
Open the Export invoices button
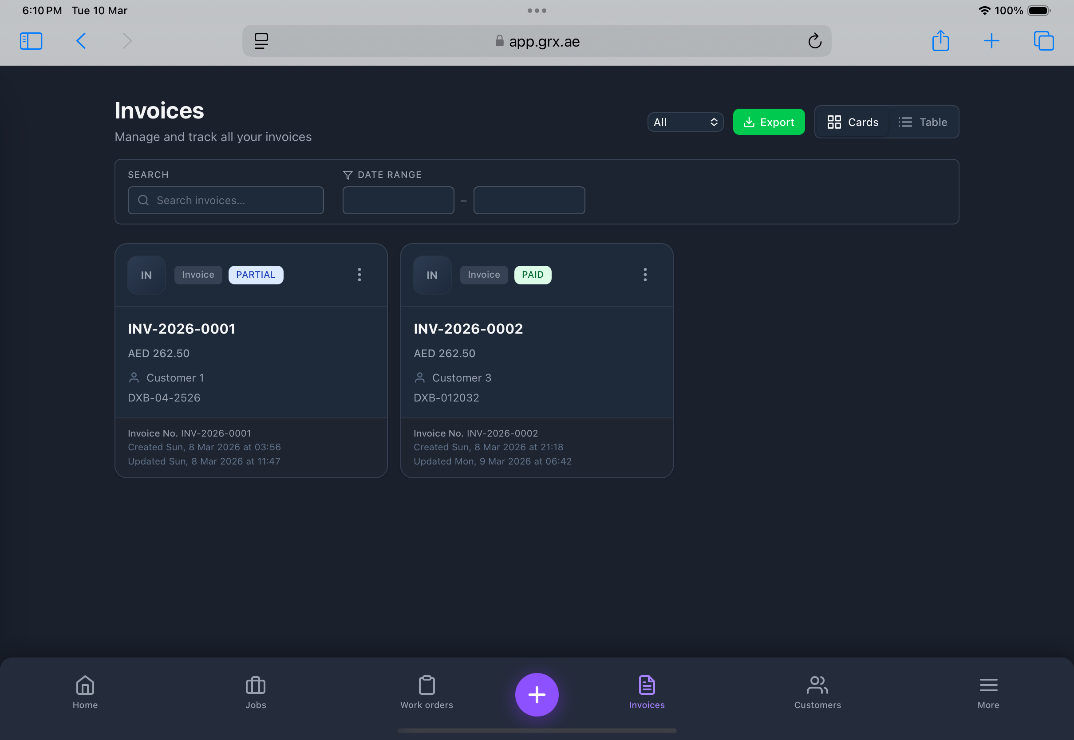coord(768,122)
